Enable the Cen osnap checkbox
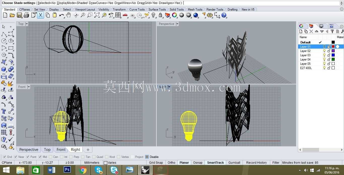The image size is (344, 175). [51, 157]
